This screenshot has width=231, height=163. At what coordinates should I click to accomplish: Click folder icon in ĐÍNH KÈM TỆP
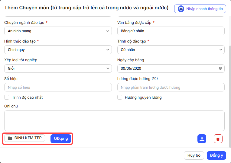click(x=10, y=138)
